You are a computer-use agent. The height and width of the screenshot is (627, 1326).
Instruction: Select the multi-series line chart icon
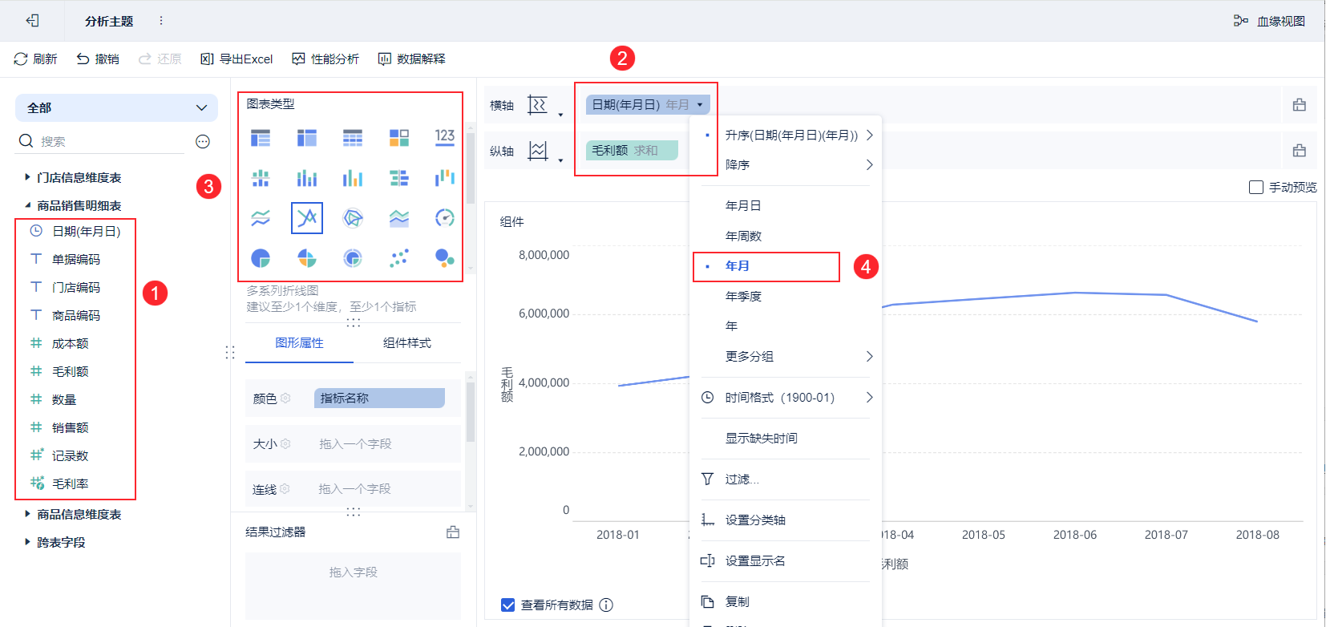click(307, 218)
